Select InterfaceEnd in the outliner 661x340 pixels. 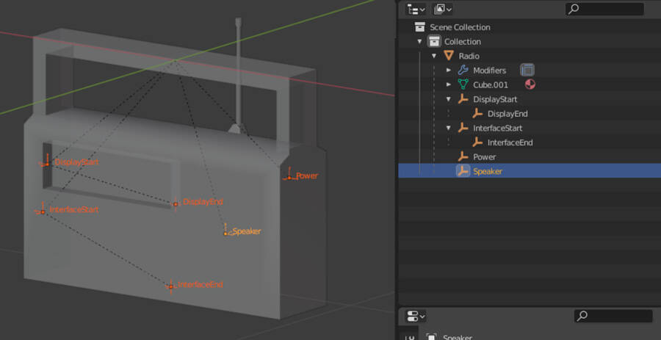coord(510,142)
